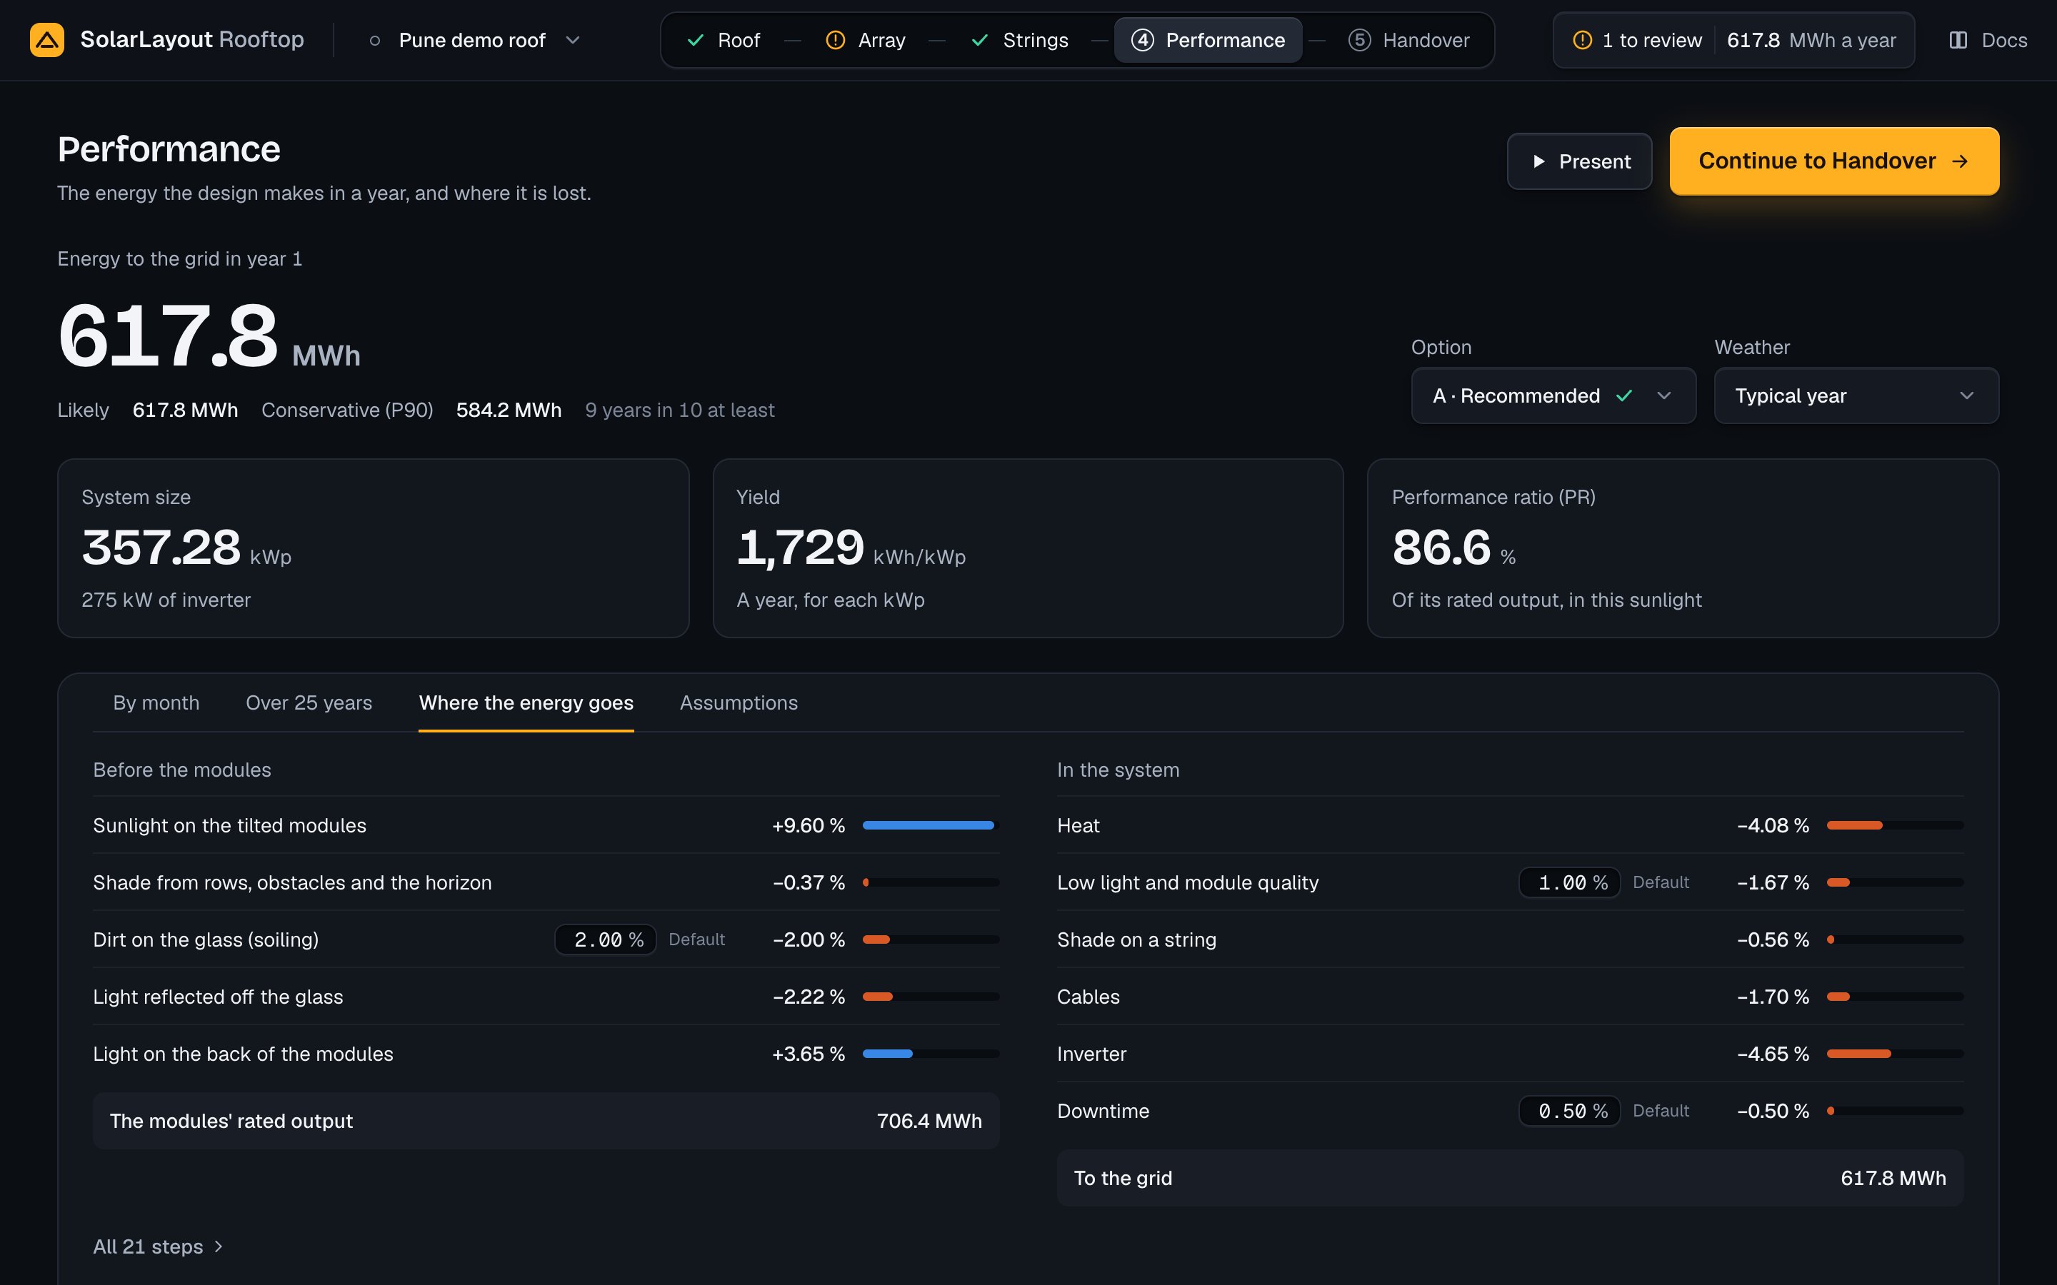
Task: Click the '357.28' system size value
Action: point(161,548)
